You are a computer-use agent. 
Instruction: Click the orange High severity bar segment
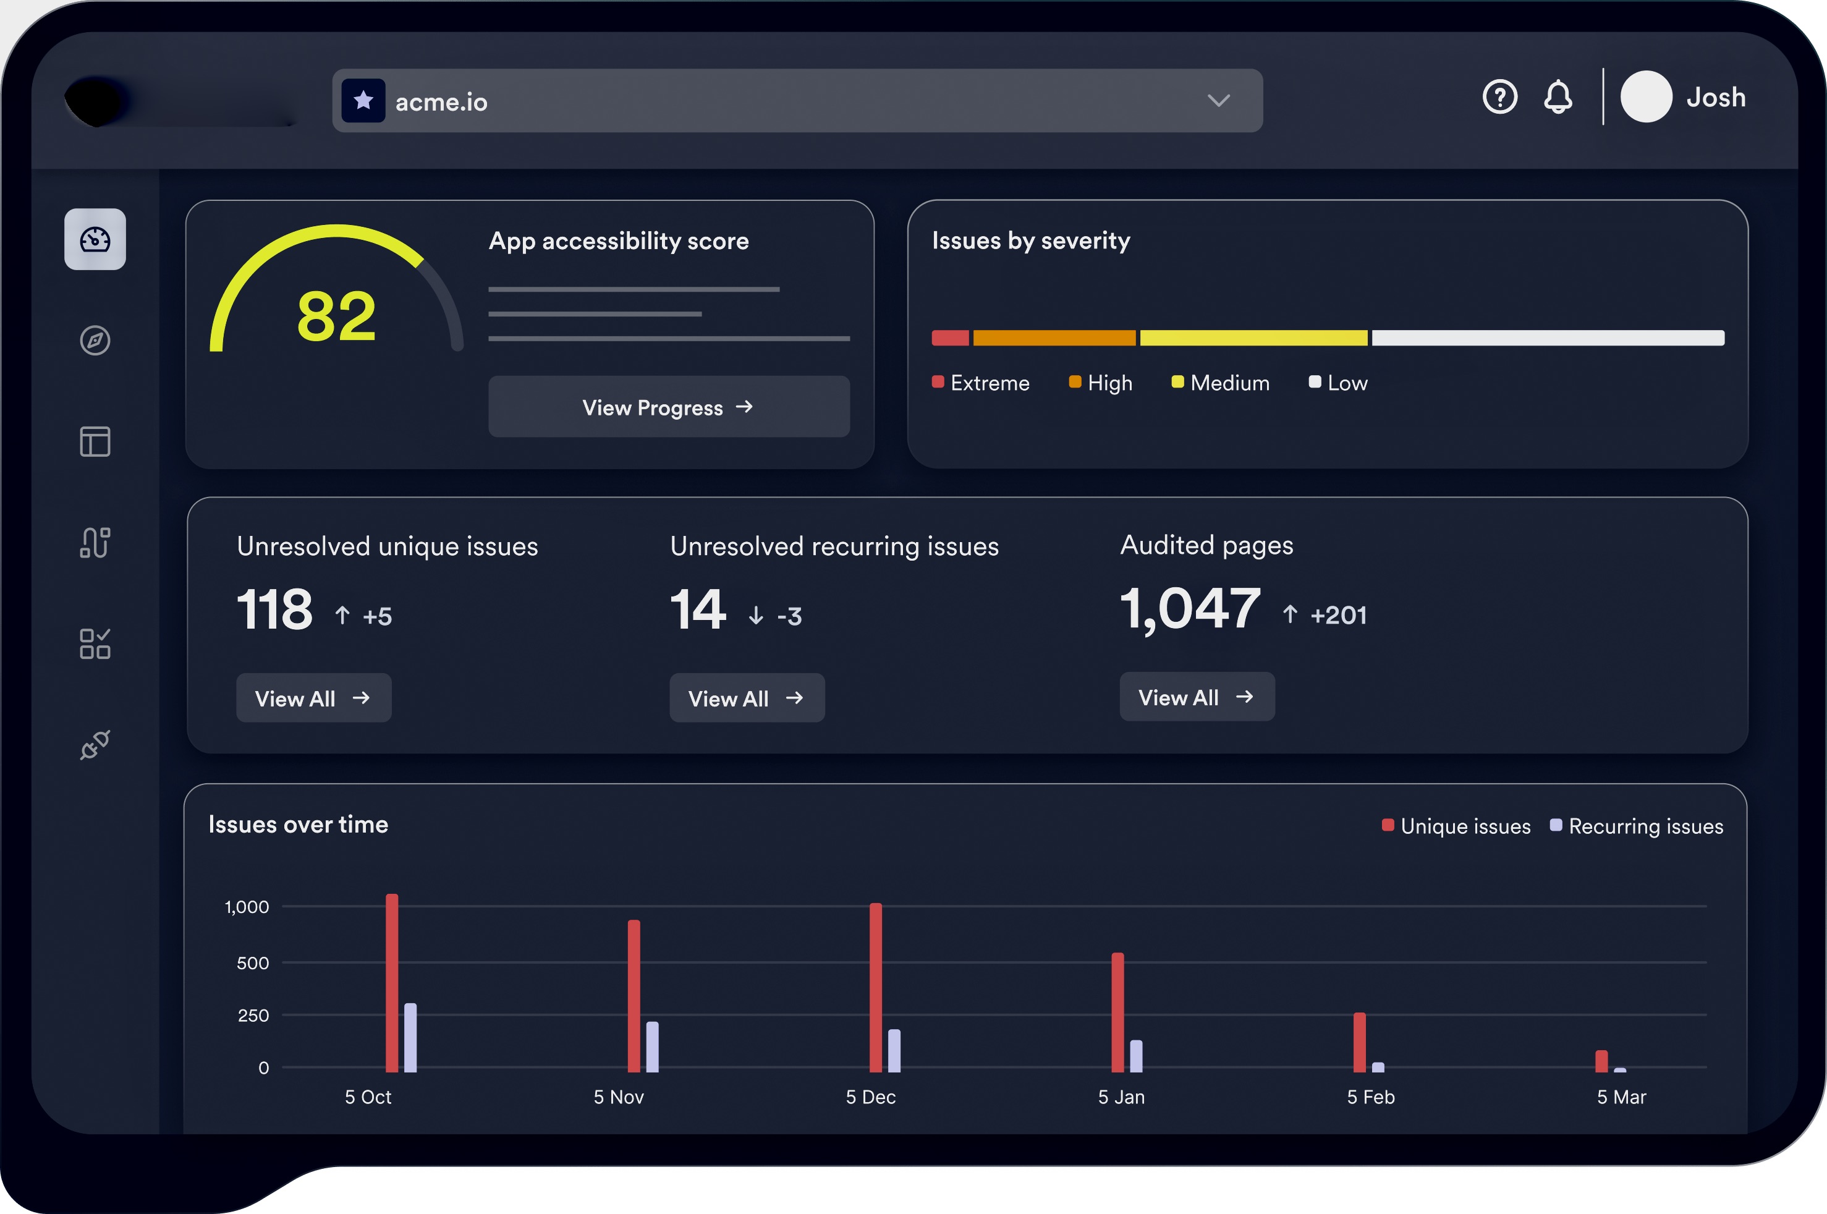[x=1054, y=338]
